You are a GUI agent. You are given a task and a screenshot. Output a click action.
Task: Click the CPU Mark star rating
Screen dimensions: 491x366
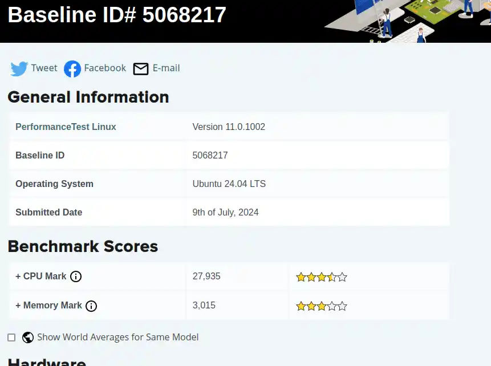[322, 277]
